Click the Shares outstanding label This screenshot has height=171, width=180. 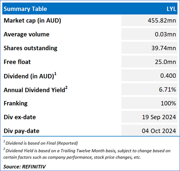30,48
